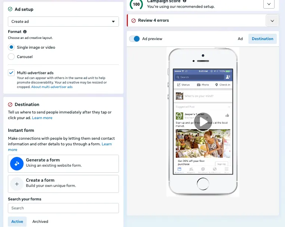Screen dimensions: 285x227
Task: Click Learn more link under Instant form
Action: (107, 144)
